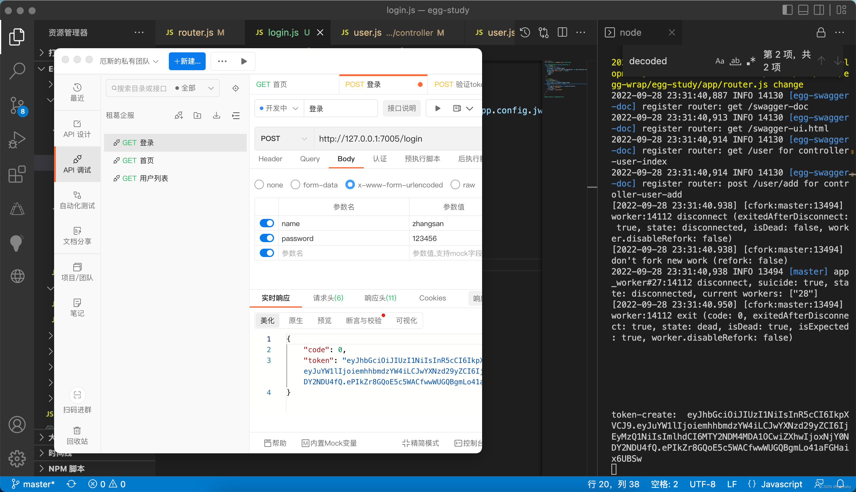Click the 搜索目录或接口 search field
The width and height of the screenshot is (856, 492).
click(x=139, y=88)
